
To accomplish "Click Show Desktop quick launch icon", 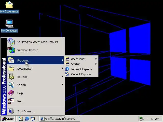I will point(21,119).
